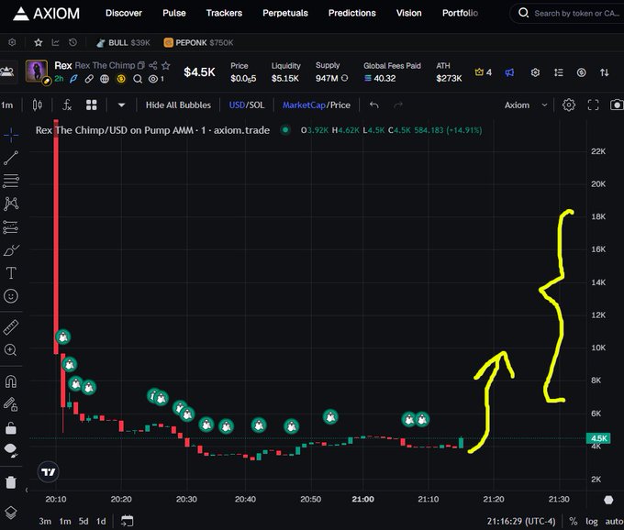Open the history clock icon in top bar
Screen dimensions: 624x530
(x=72, y=42)
